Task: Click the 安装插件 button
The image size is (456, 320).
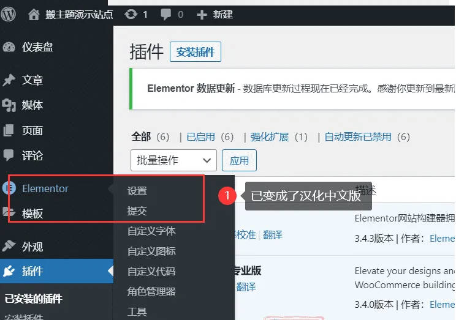Action: [196, 52]
